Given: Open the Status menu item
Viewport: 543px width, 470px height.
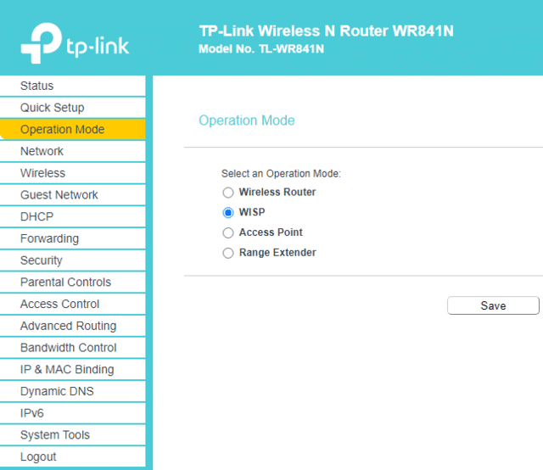Looking at the screenshot, I should pyautogui.click(x=72, y=86).
